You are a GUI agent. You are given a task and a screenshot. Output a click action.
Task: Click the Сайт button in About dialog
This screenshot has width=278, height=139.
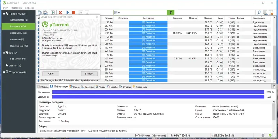(51, 74)
